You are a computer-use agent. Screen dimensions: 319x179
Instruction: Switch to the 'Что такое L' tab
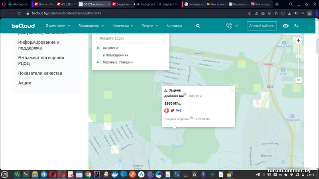[216, 4]
